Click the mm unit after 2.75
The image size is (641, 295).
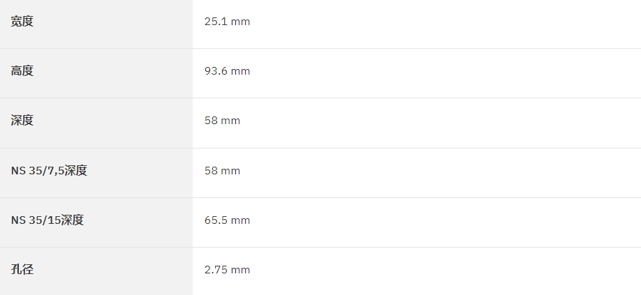click(x=240, y=270)
